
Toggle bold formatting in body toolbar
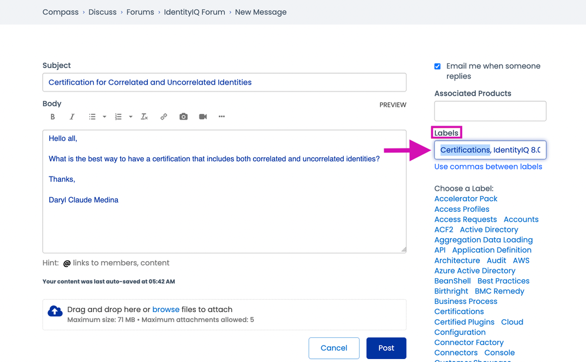(x=53, y=117)
